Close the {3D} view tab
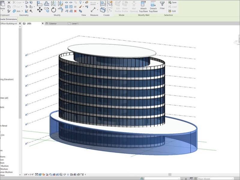This screenshot has width=240, height=180. point(43,24)
